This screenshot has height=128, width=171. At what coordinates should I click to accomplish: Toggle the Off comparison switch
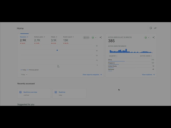pos(86,38)
